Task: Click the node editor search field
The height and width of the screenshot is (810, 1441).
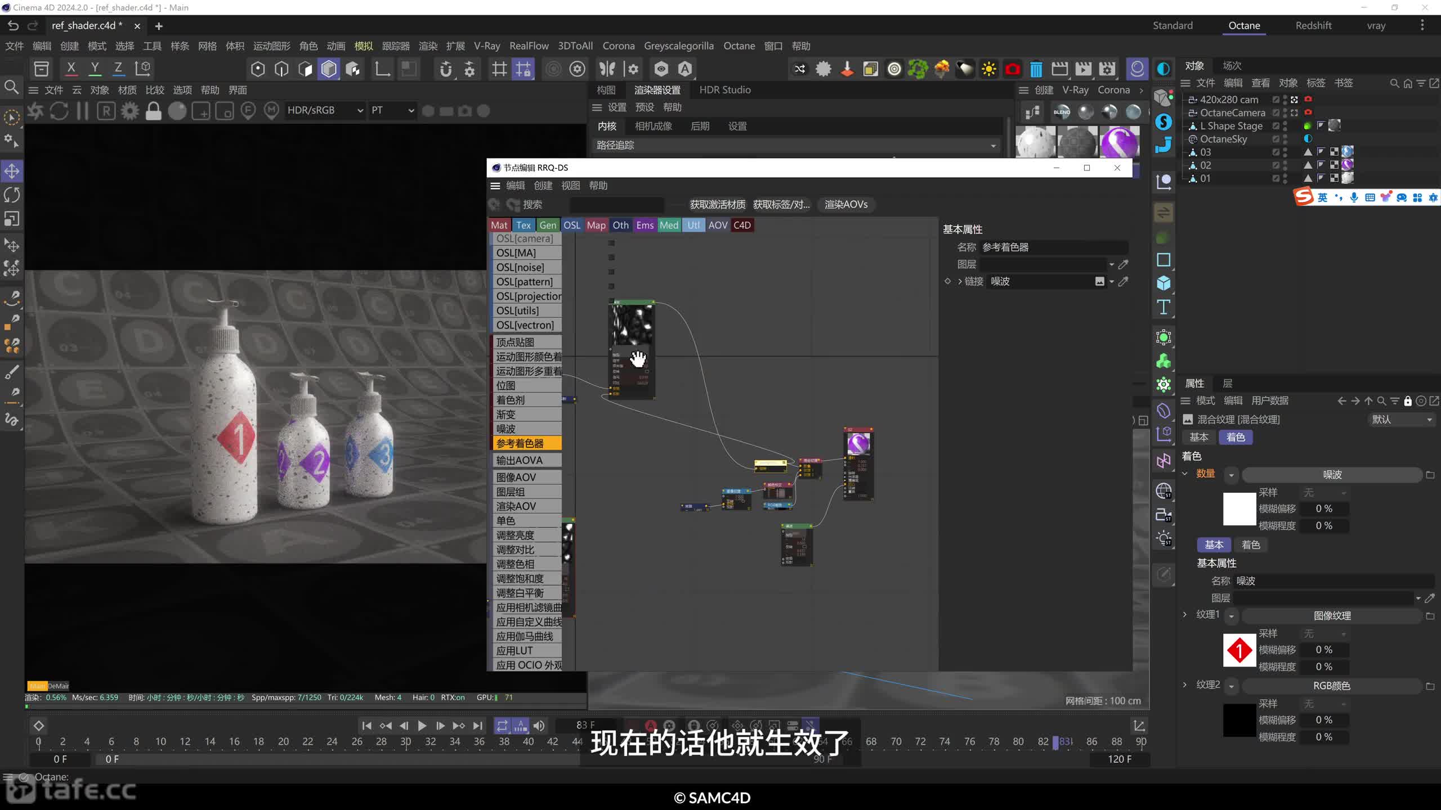Action: pyautogui.click(x=616, y=204)
